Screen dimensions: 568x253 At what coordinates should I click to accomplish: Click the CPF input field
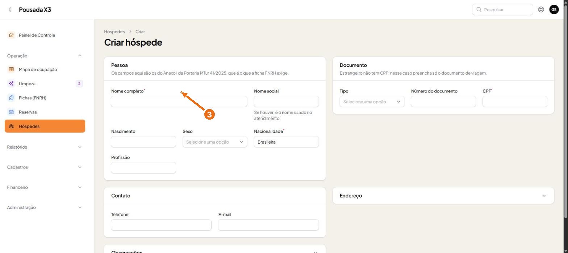(x=515, y=101)
